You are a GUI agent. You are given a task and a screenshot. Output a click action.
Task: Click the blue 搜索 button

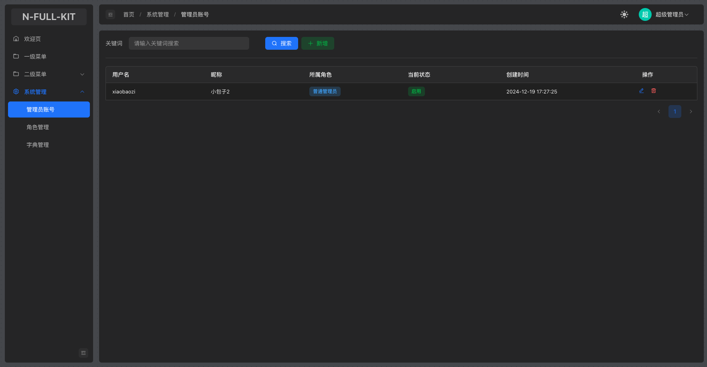[281, 43]
